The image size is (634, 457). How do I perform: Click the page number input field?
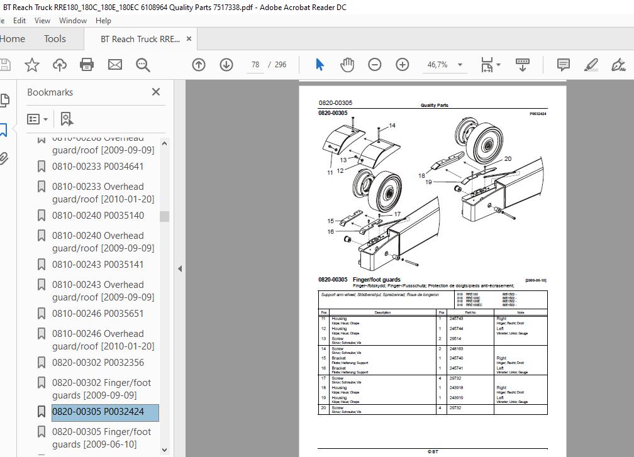point(255,65)
